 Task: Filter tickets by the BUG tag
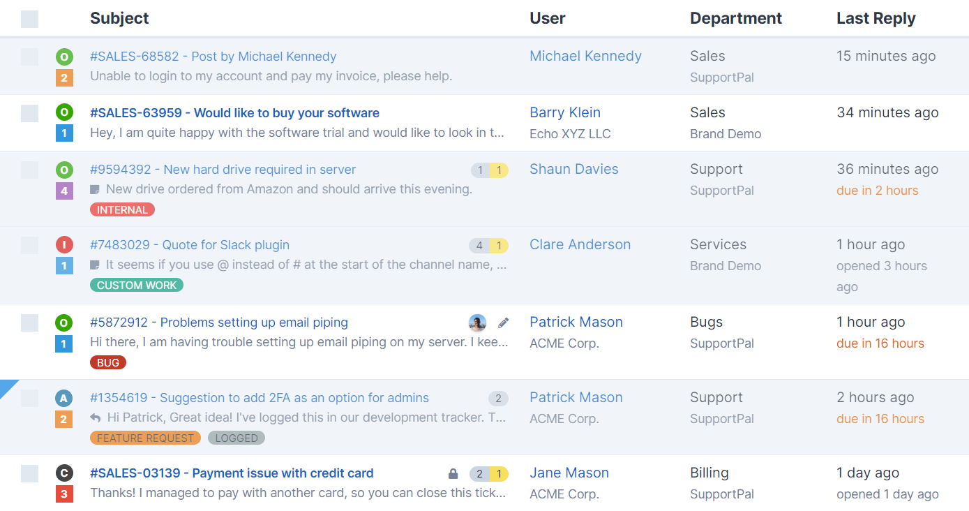(x=108, y=362)
